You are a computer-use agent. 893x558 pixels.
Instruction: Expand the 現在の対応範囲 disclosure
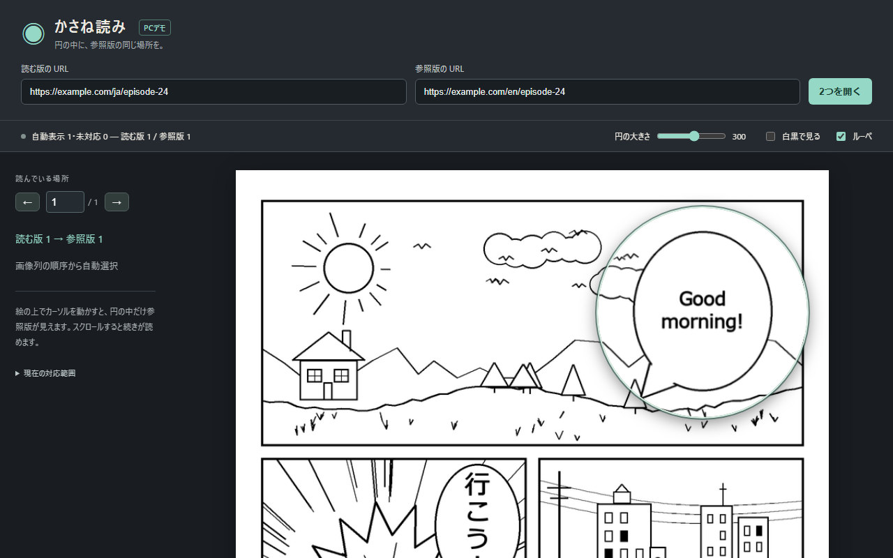pos(45,373)
